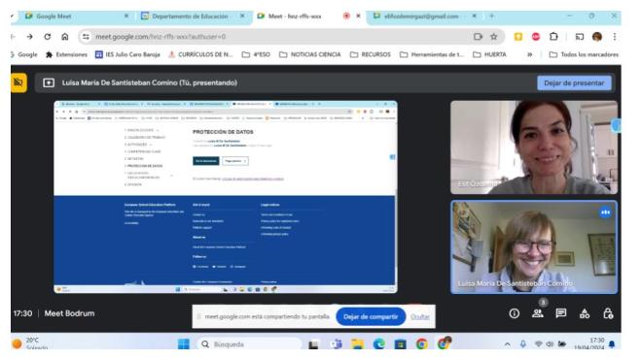Close the Google Meet tab
This screenshot has height=360, width=642.
point(126,16)
